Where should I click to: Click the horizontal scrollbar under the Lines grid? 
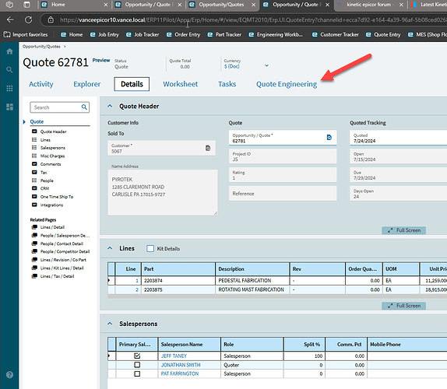coord(277,296)
